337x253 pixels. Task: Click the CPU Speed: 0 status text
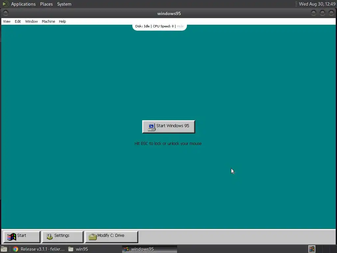(163, 26)
